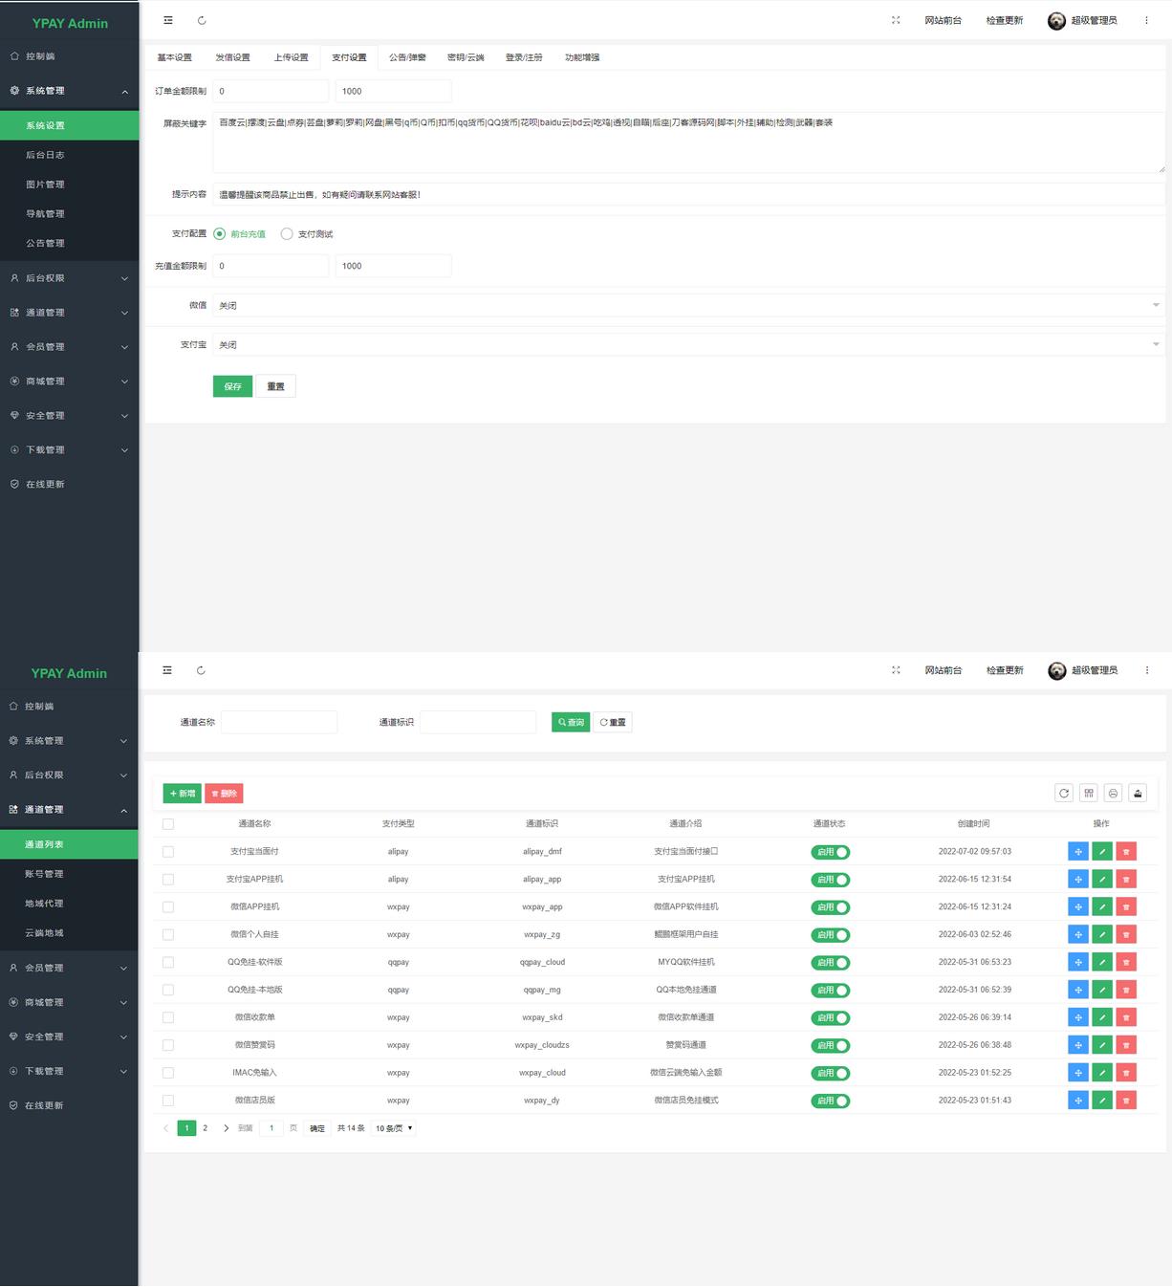Click the print icon in table toolbar
Viewport: 1172px width, 1287px height.
click(x=1114, y=793)
